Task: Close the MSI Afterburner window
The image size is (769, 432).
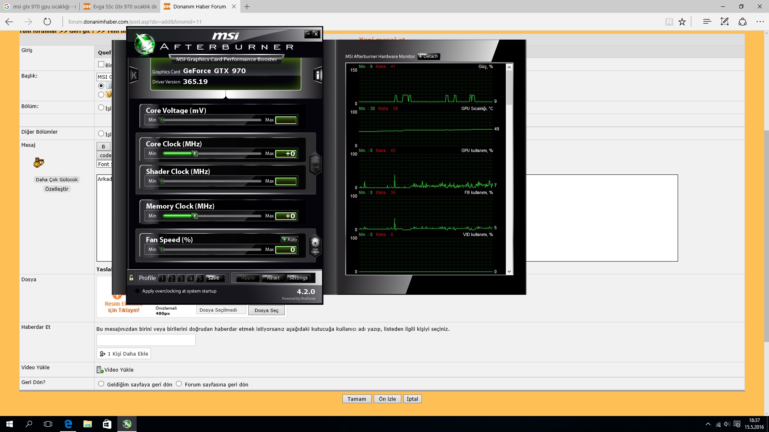Action: pyautogui.click(x=316, y=34)
